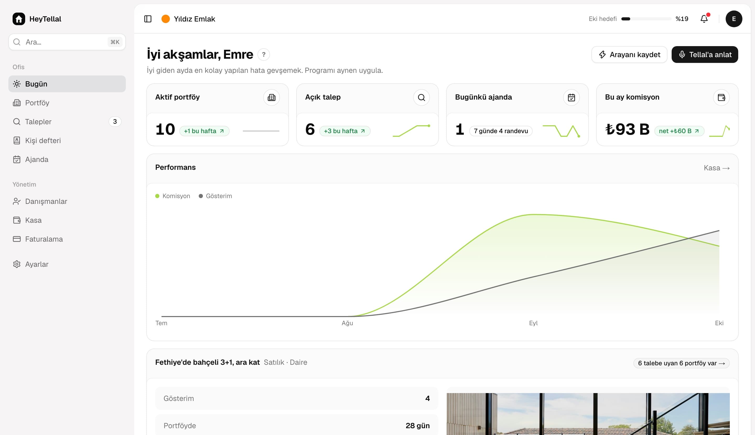
Task: Click the Gösterim 4 row
Action: pyautogui.click(x=296, y=398)
